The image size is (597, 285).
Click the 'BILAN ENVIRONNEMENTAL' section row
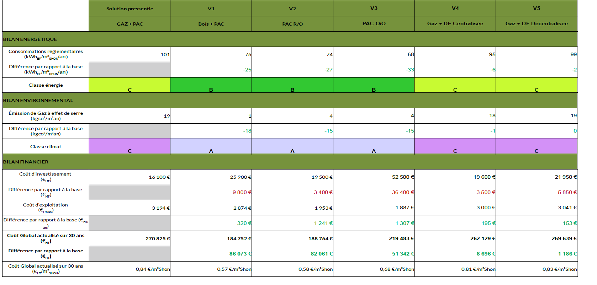click(x=290, y=100)
